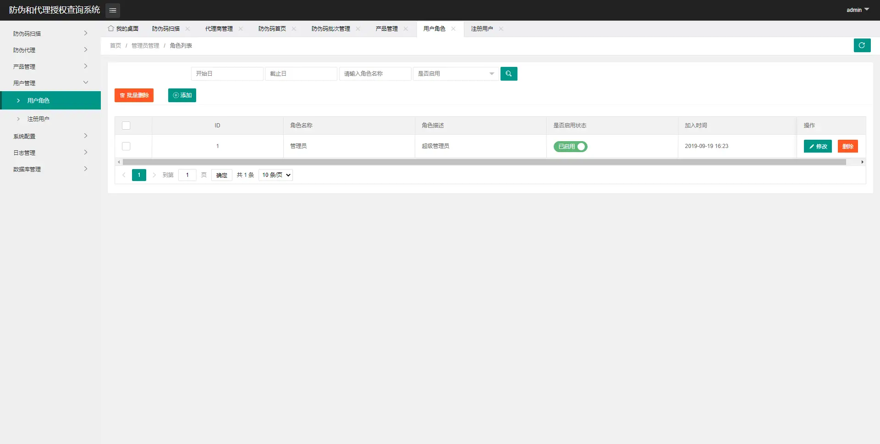Click the left arrow of horizontal scrollbar

coord(119,162)
